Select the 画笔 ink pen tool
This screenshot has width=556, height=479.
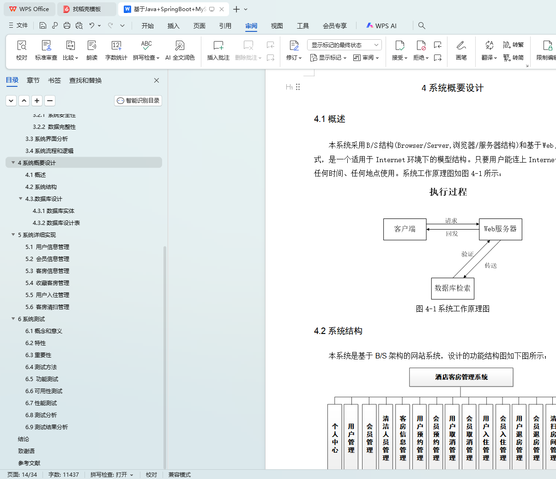coord(461,50)
